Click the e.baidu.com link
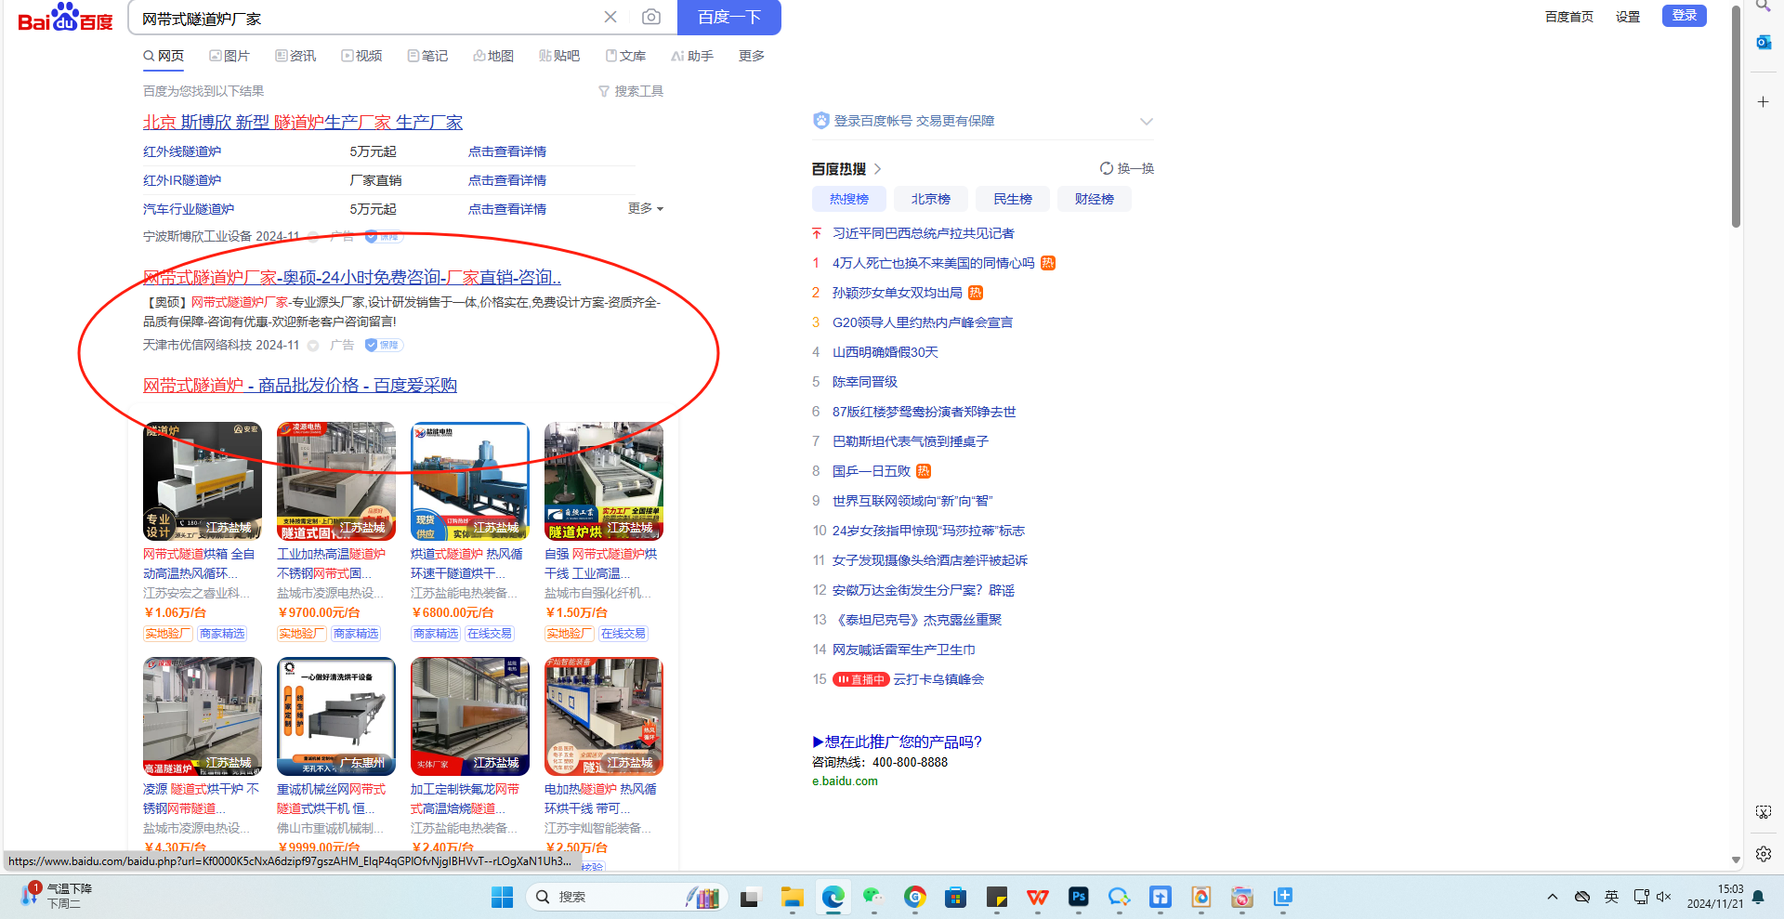Viewport: 1784px width, 919px height. pos(845,781)
